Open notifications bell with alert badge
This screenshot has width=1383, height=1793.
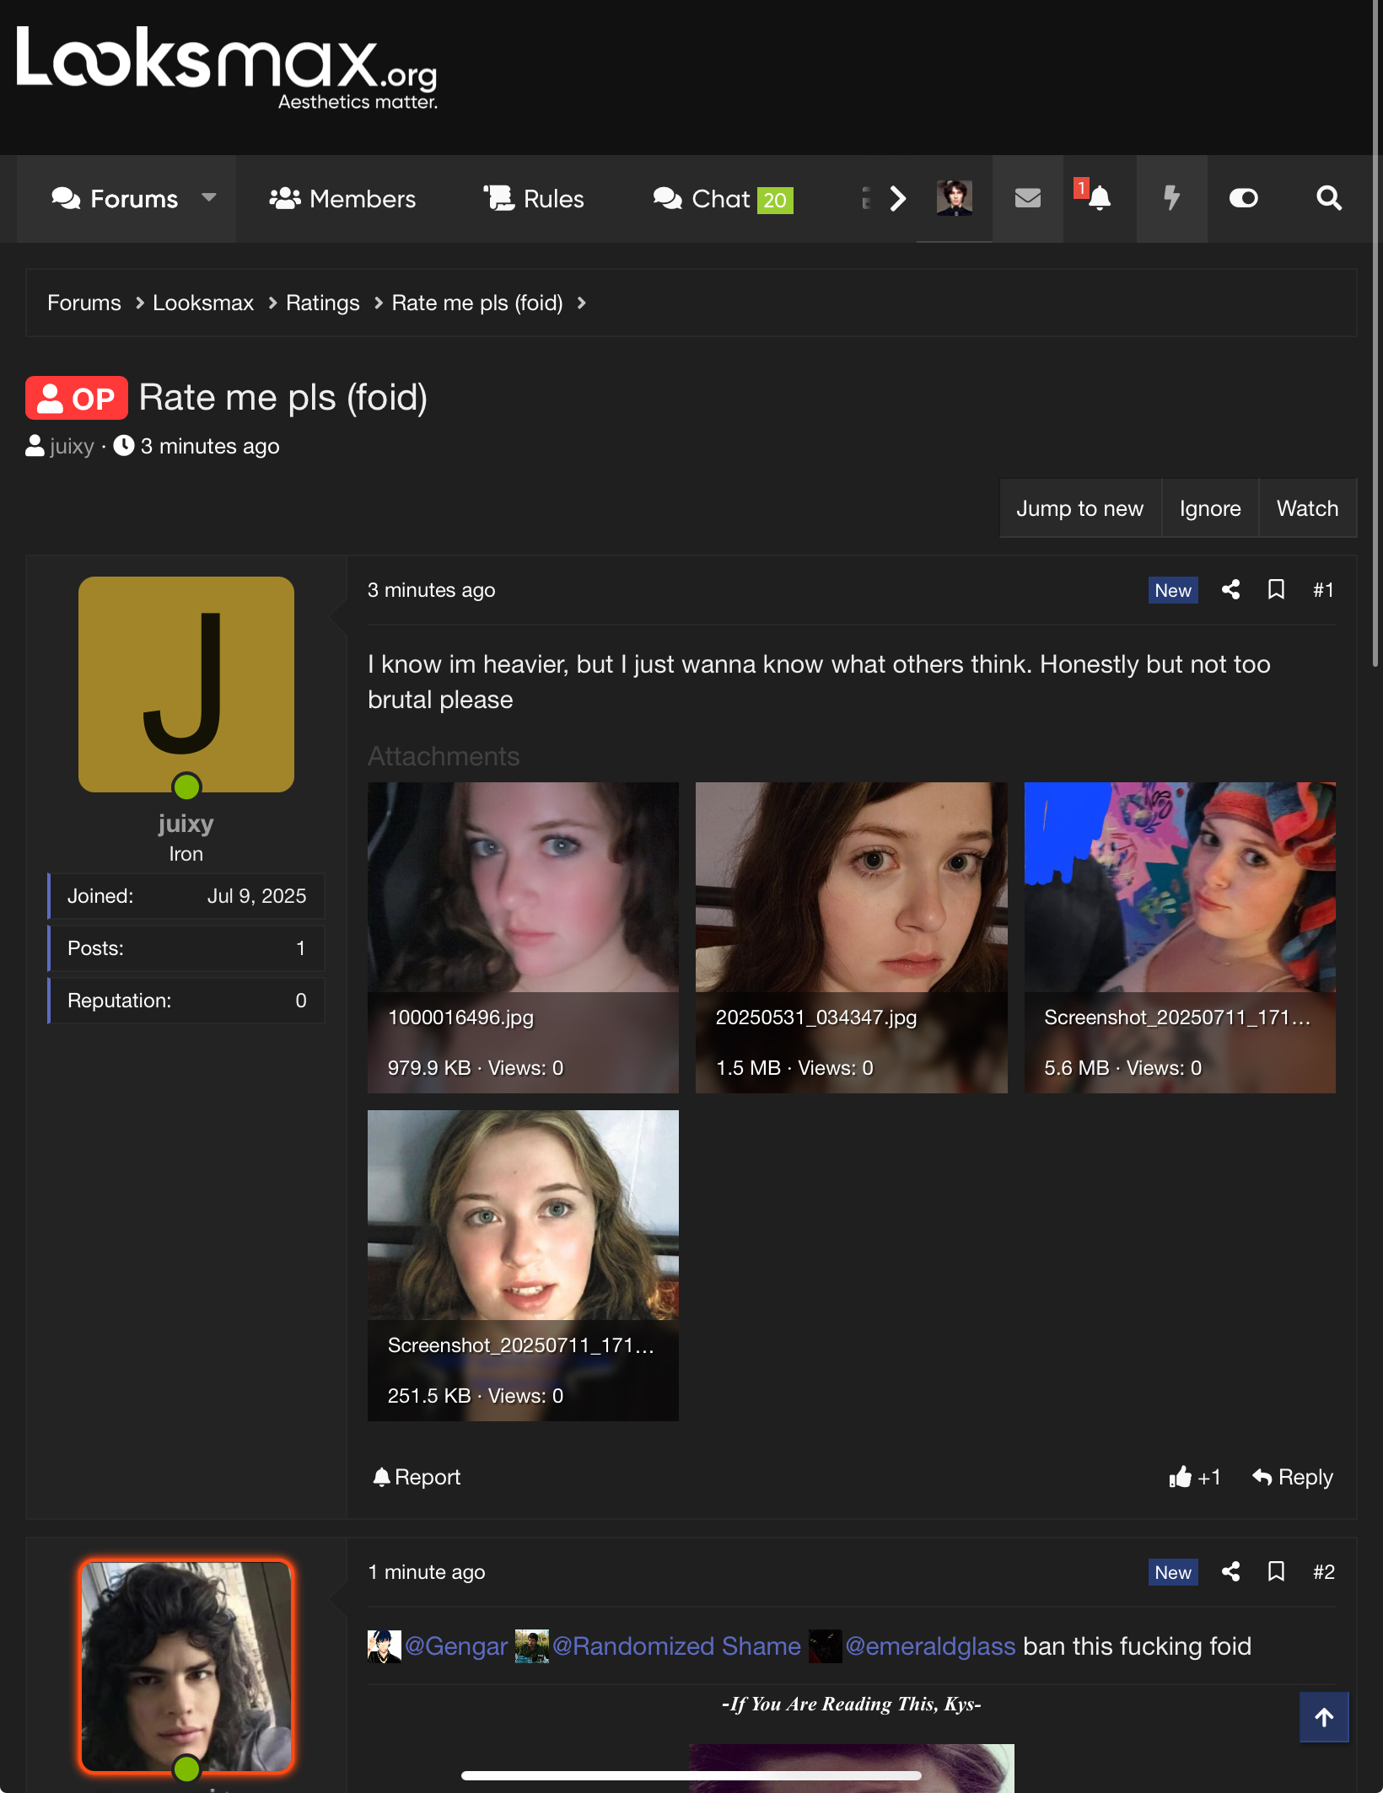pyautogui.click(x=1098, y=199)
